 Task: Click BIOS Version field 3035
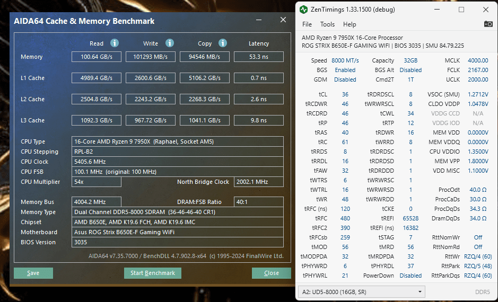tap(178, 242)
